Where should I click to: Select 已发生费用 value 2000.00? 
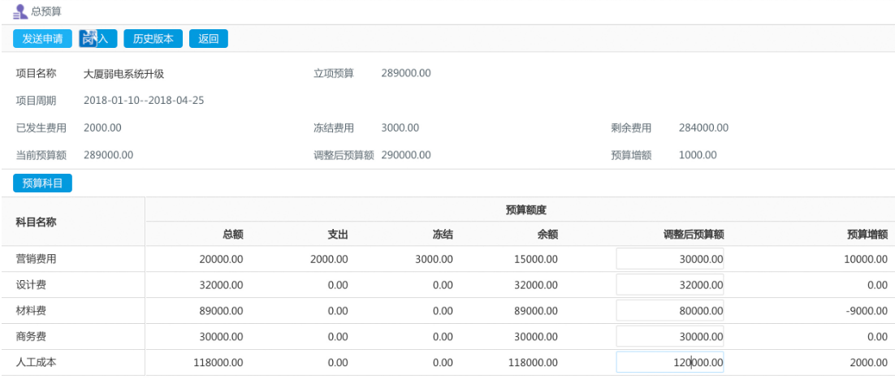coord(102,127)
